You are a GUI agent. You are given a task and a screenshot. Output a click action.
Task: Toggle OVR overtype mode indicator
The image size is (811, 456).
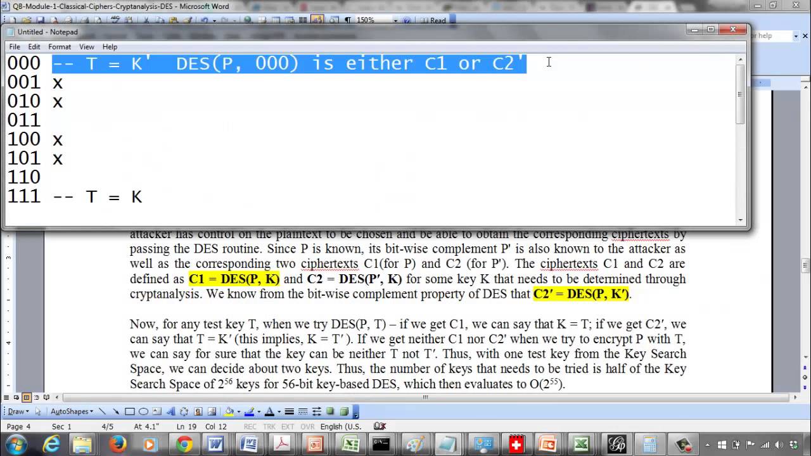coord(307,427)
